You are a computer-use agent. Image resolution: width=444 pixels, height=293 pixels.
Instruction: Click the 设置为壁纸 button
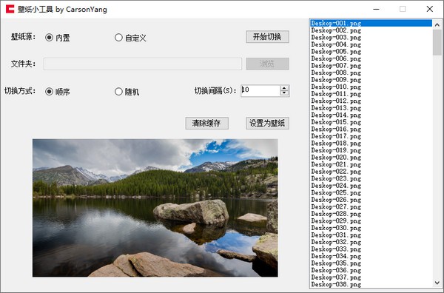[x=267, y=123]
